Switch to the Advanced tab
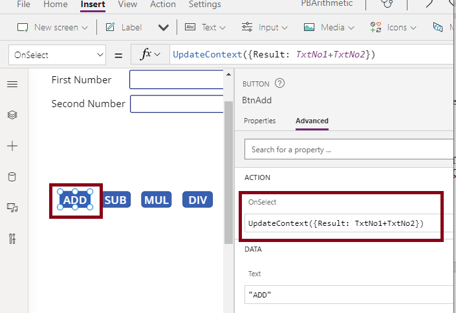 [x=312, y=121]
